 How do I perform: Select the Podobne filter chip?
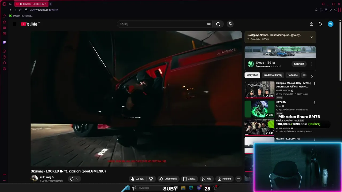pos(293,75)
